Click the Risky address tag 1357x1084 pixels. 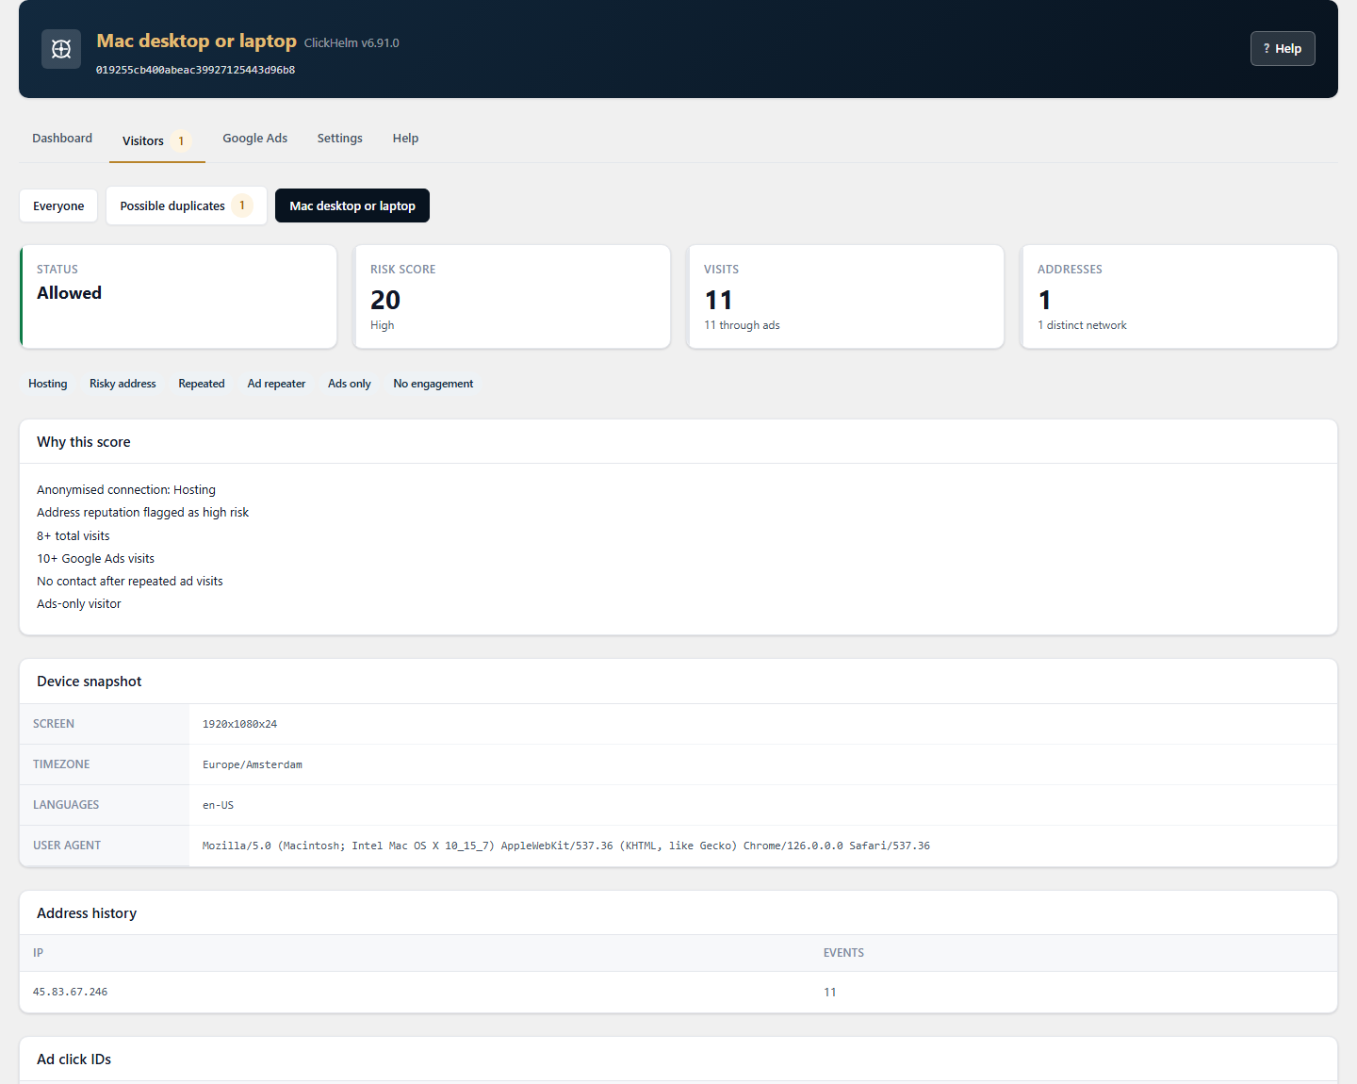tap(123, 384)
